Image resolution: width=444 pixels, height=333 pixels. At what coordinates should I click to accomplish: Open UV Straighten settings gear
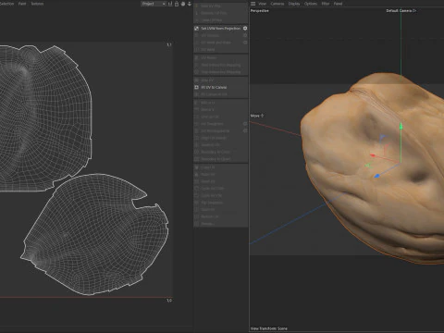(x=245, y=124)
